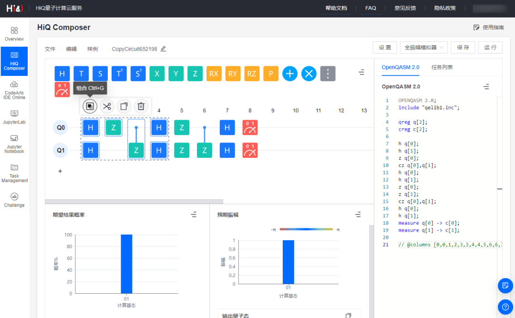Viewport: 515px width, 318px height.
Task: Click the 运行 run button
Action: coord(490,47)
